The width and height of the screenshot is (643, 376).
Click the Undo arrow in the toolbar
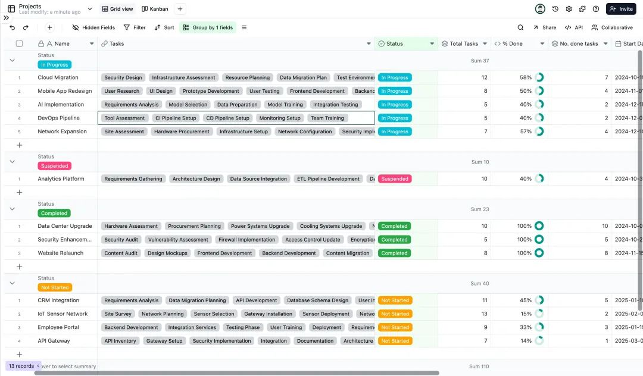(x=12, y=27)
